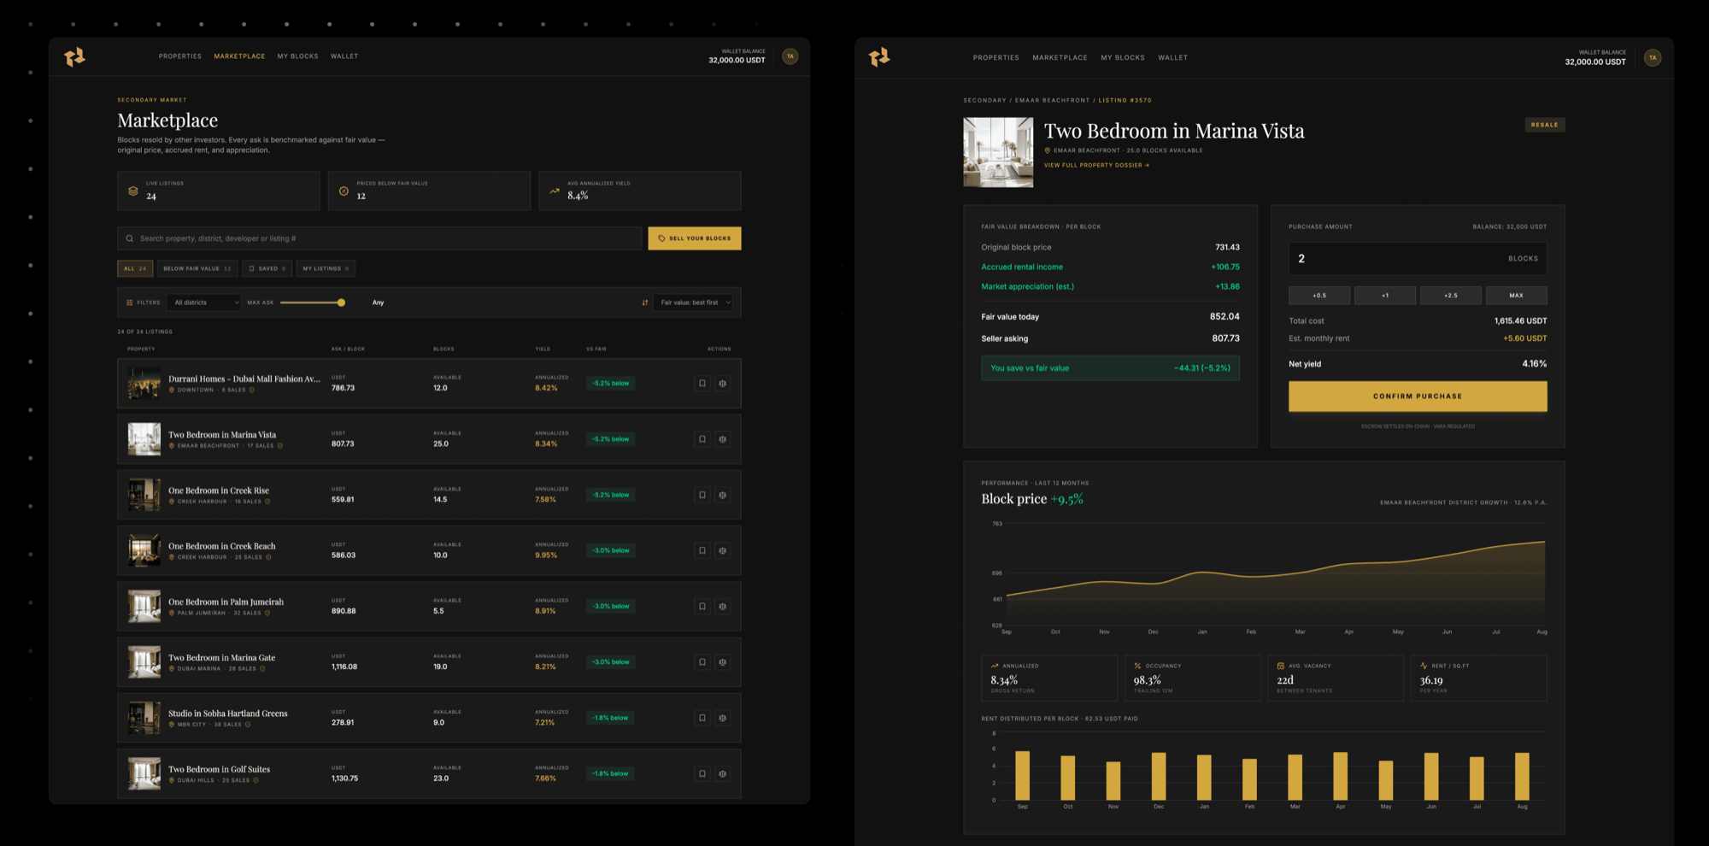Screen dimensions: 1709x846
Task: Click compare icon on Studio in Sobha Hartland Greens
Action: 723,718
